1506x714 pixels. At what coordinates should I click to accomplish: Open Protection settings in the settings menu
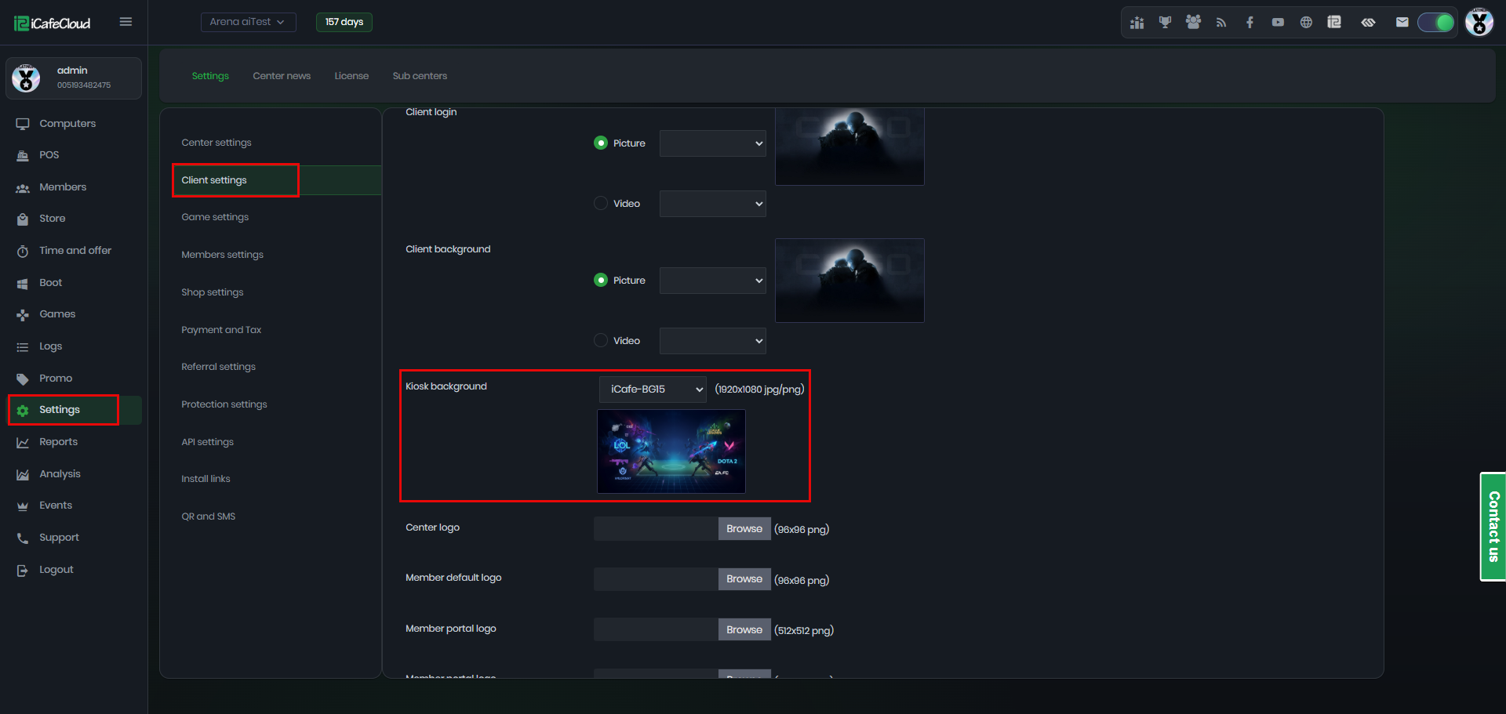click(x=224, y=404)
